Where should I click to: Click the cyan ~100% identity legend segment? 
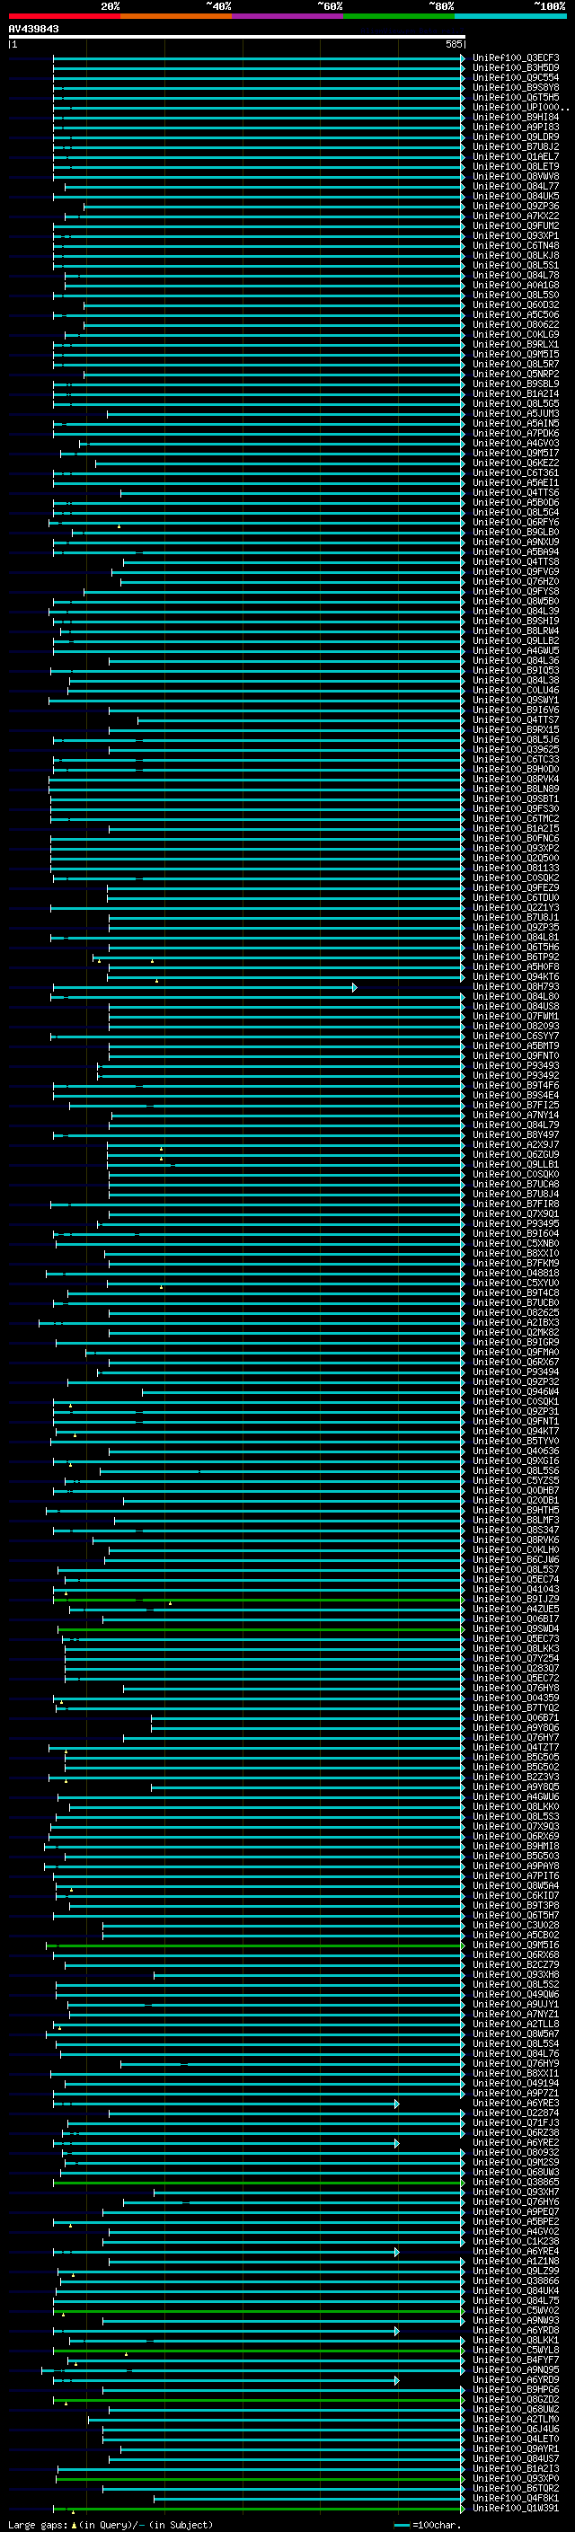pyautogui.click(x=510, y=16)
